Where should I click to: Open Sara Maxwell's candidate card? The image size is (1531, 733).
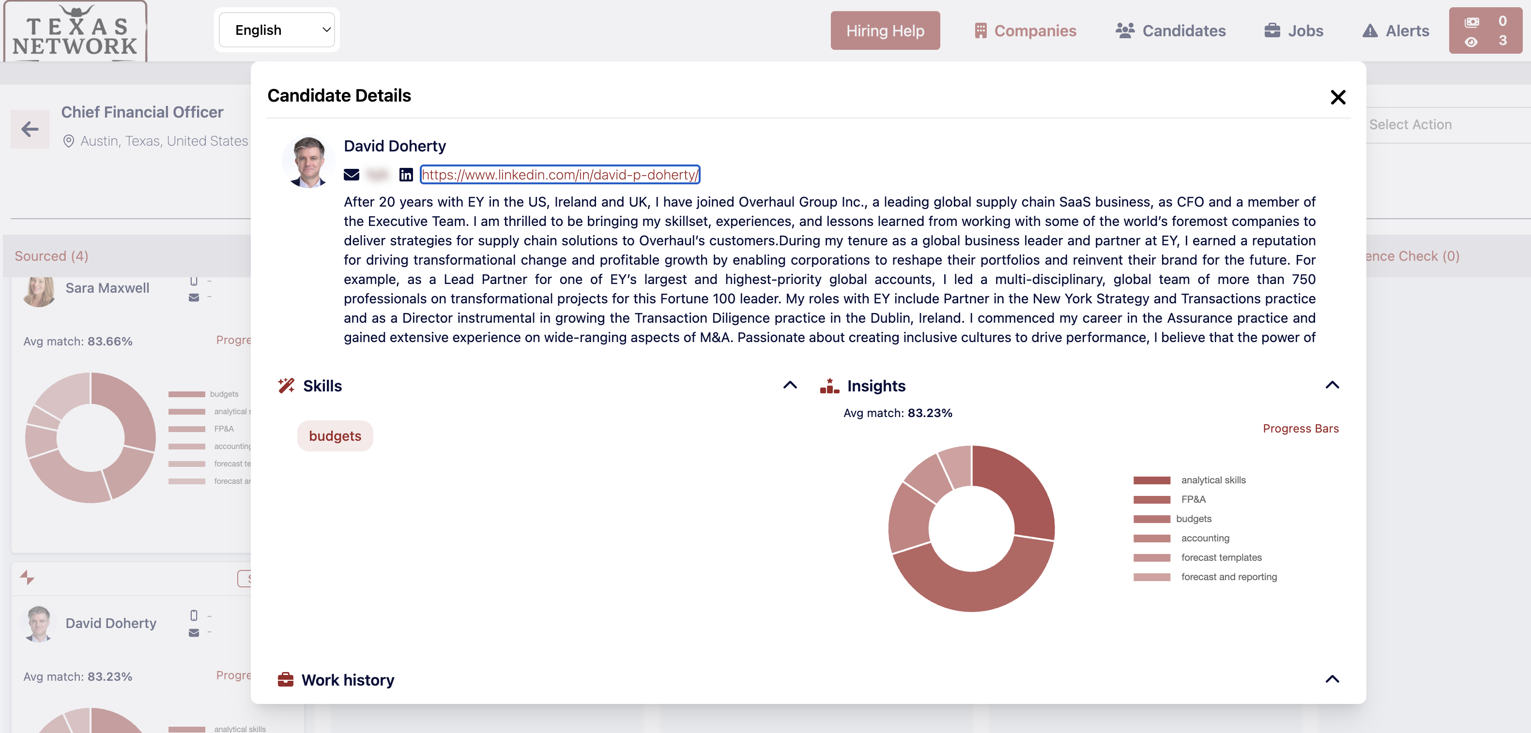[107, 288]
